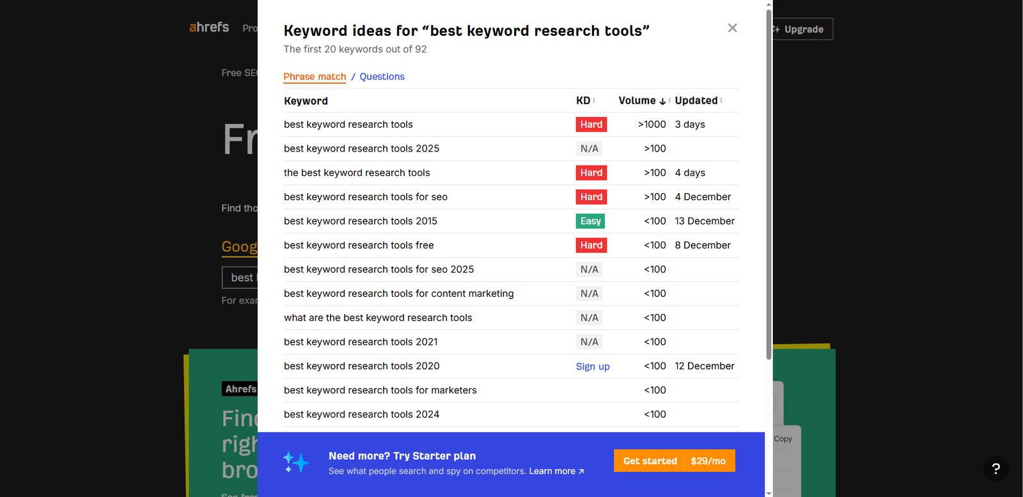Select keyword "best keyword research tools 2020"

362,366
